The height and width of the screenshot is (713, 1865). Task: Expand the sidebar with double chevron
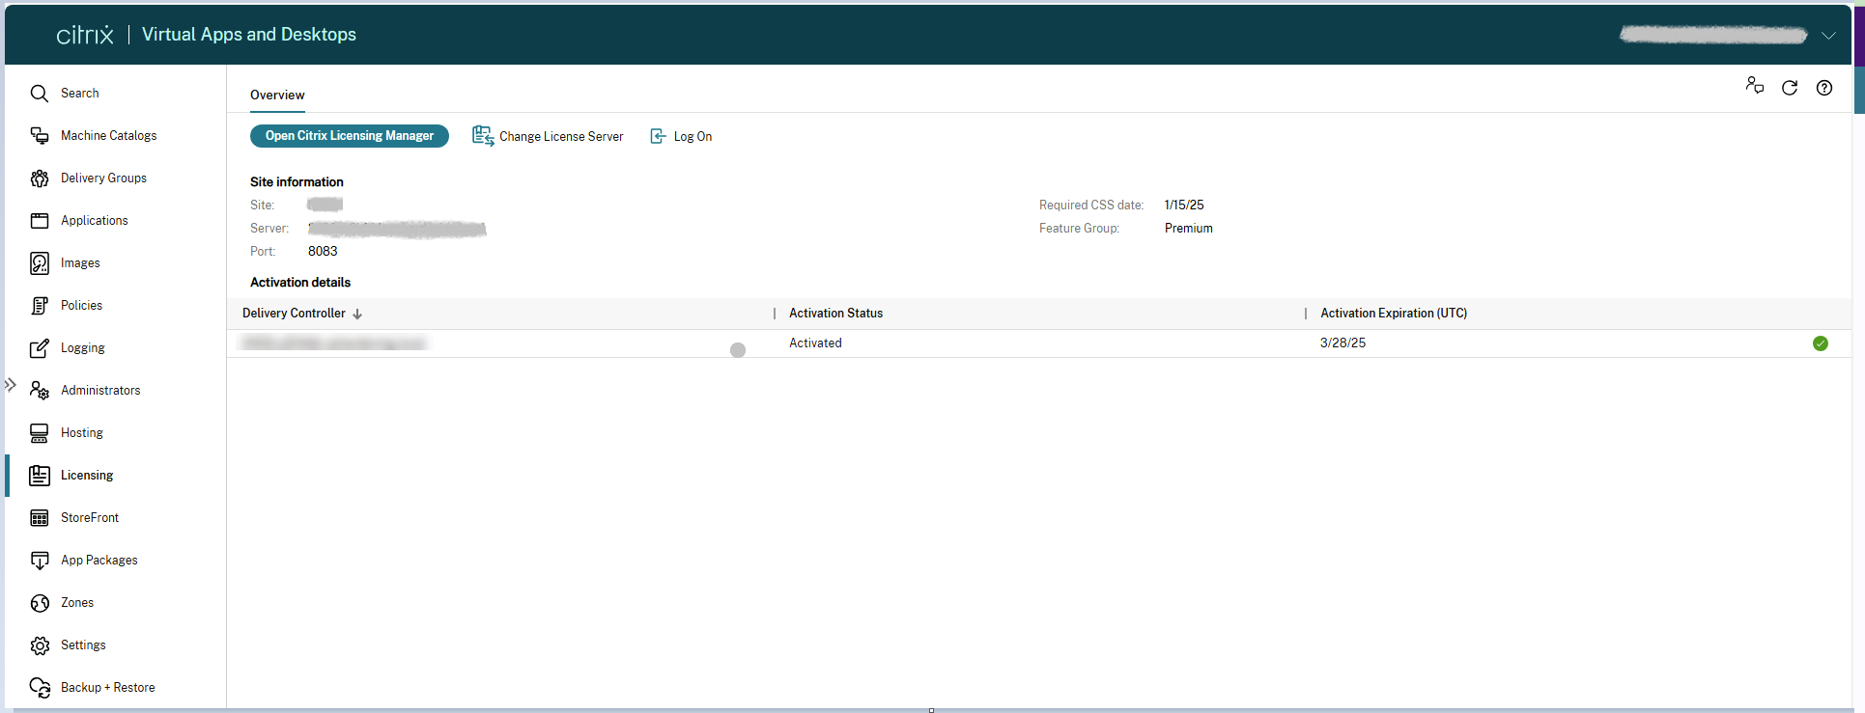point(11,385)
